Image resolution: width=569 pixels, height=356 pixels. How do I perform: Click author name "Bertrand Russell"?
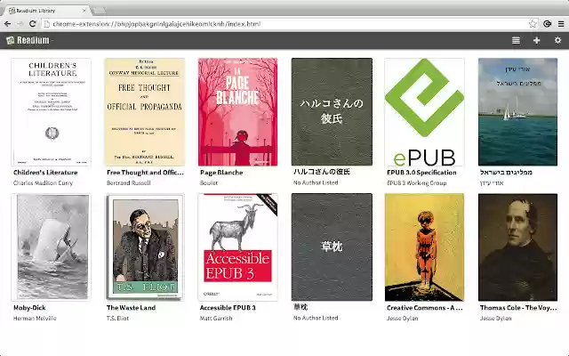(128, 183)
